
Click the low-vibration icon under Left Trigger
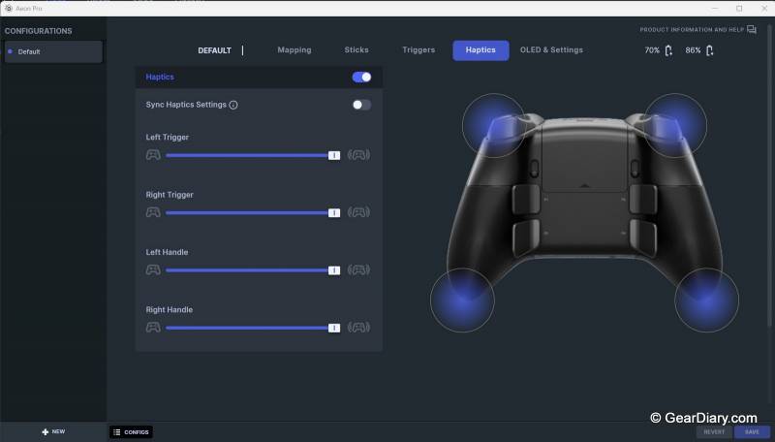pos(153,155)
